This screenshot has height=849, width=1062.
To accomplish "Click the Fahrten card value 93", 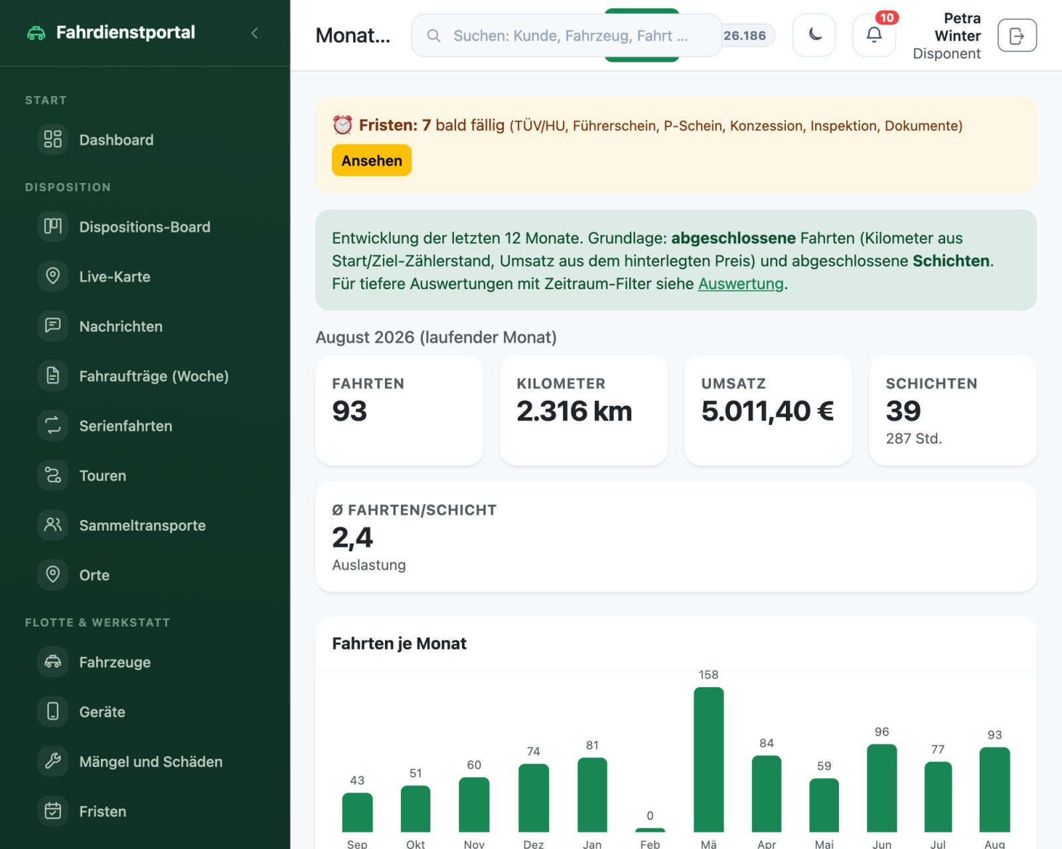I will click(x=350, y=411).
